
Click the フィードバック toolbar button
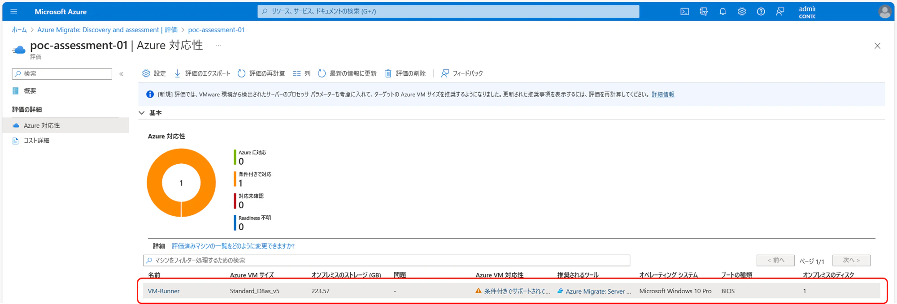pyautogui.click(x=462, y=73)
